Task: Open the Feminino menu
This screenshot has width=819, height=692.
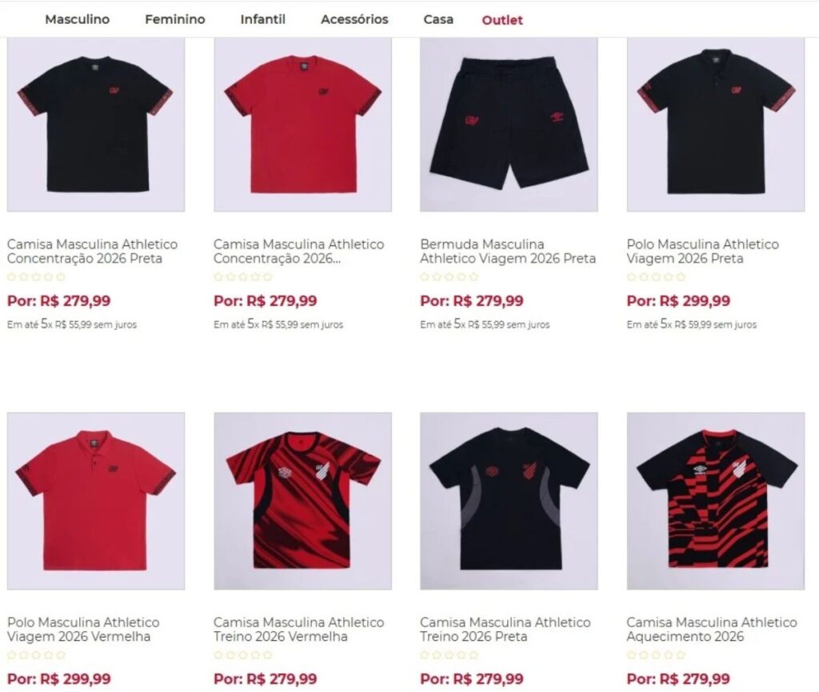Action: point(175,20)
